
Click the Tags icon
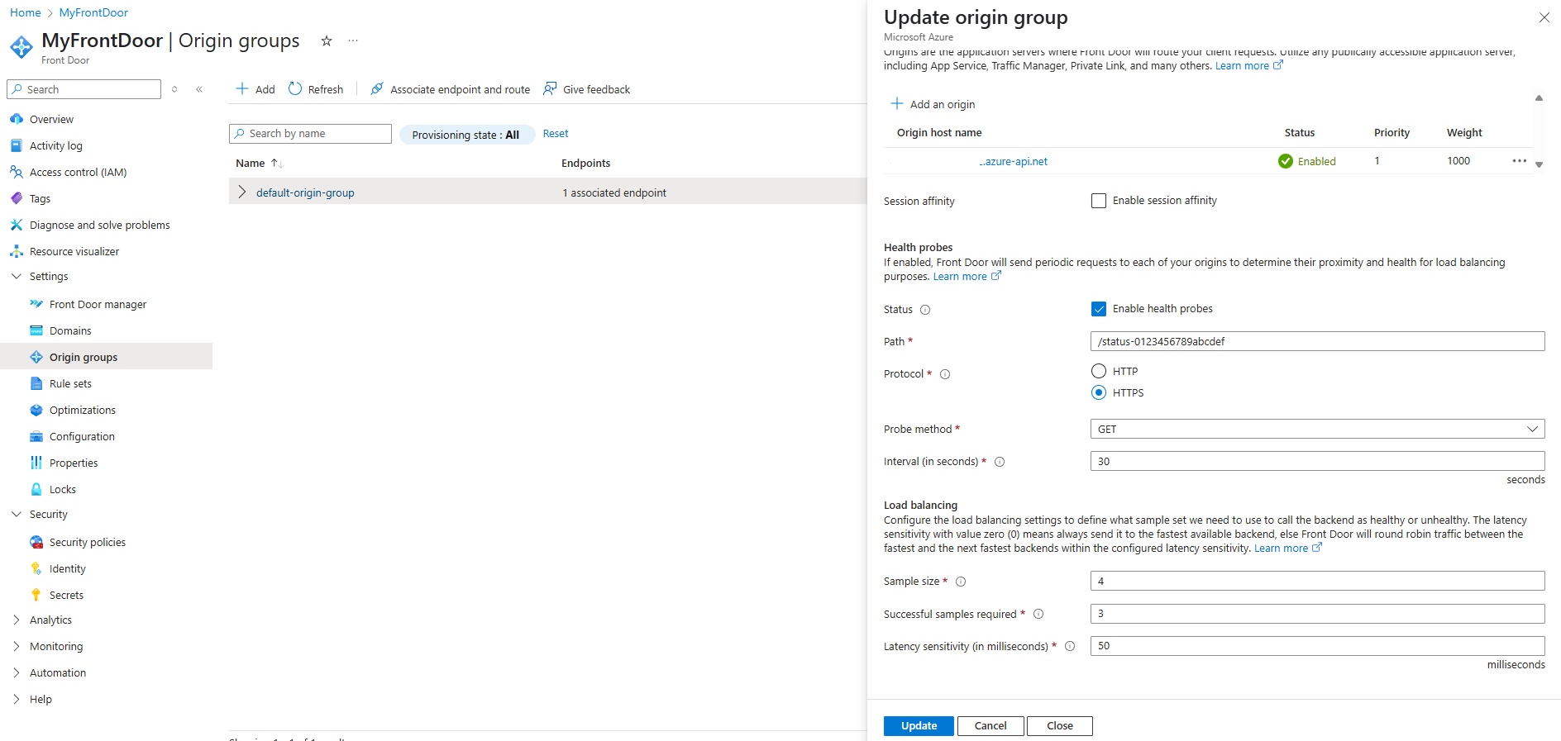[x=17, y=198]
